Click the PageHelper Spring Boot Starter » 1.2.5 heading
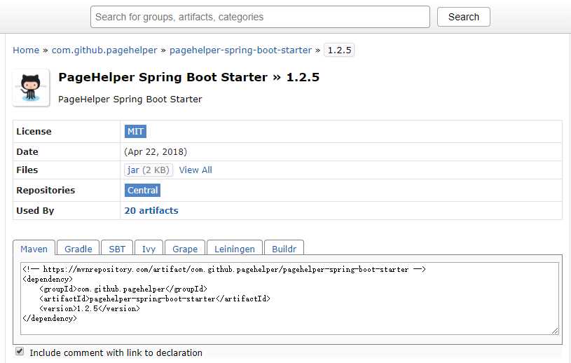571x363 pixels. click(x=188, y=77)
